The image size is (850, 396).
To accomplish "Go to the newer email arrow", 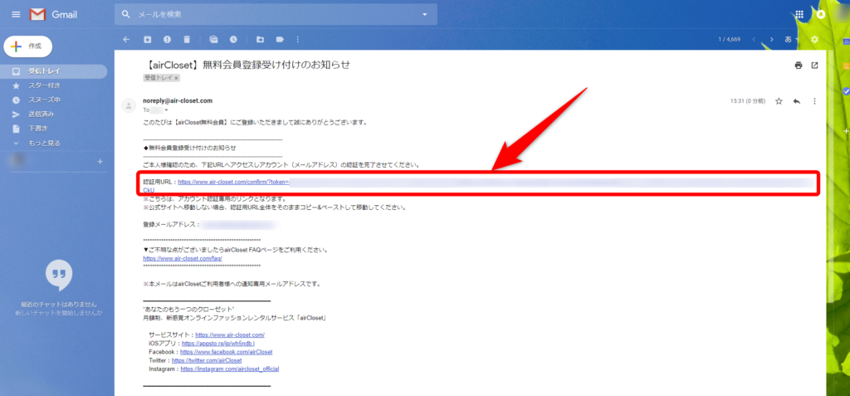I will point(754,40).
